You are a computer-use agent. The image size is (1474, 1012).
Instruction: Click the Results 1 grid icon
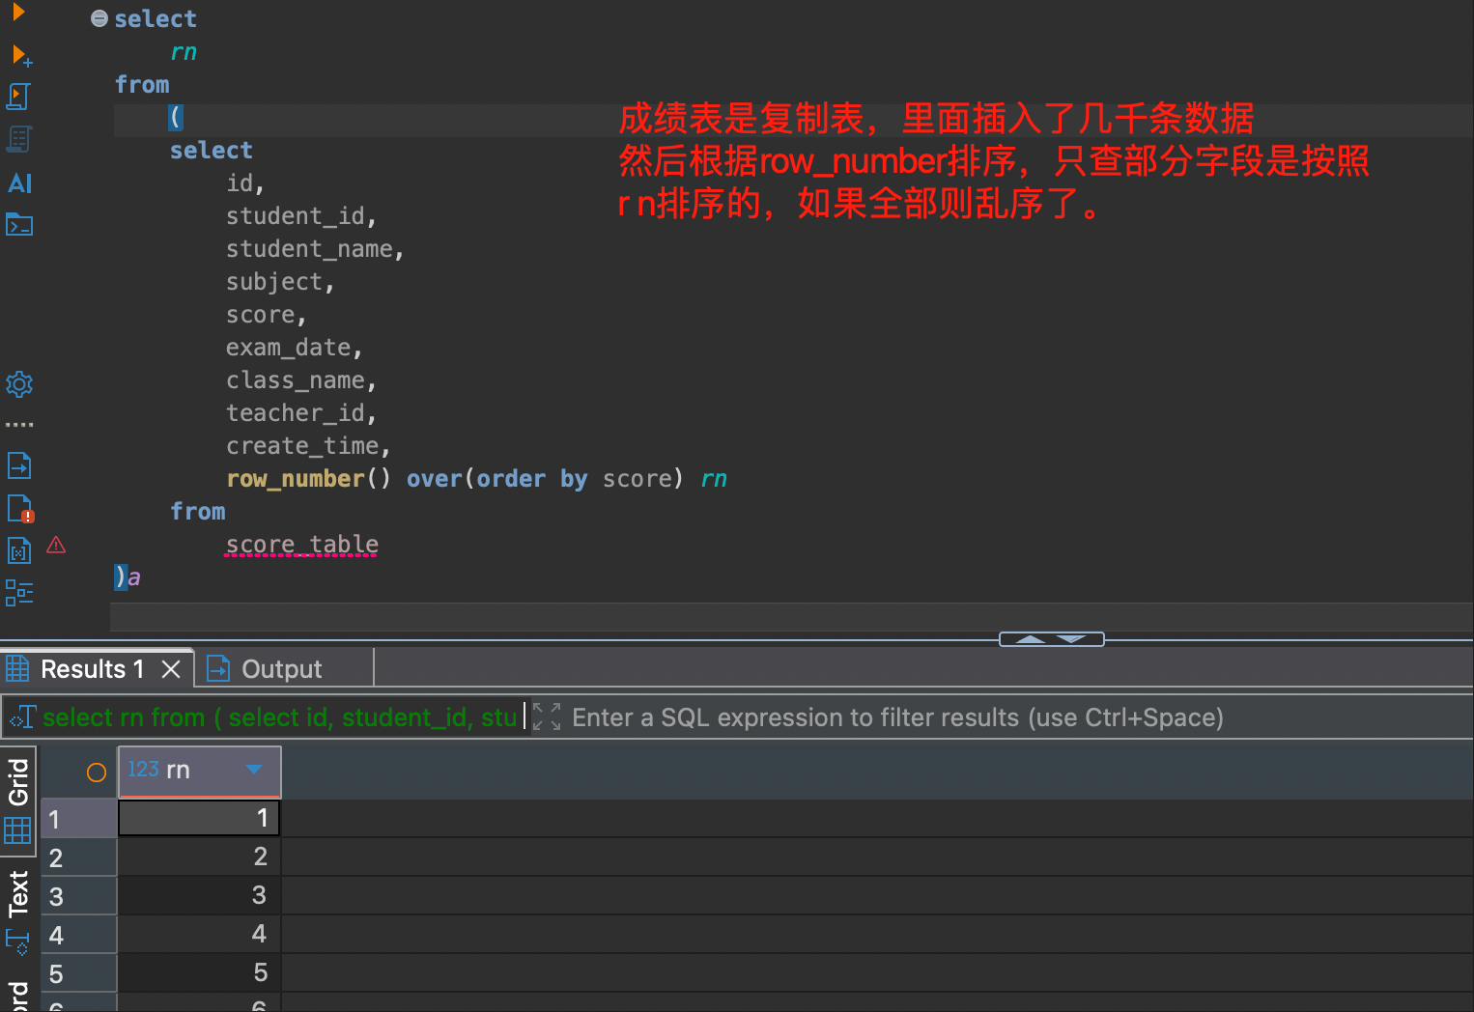(x=17, y=668)
